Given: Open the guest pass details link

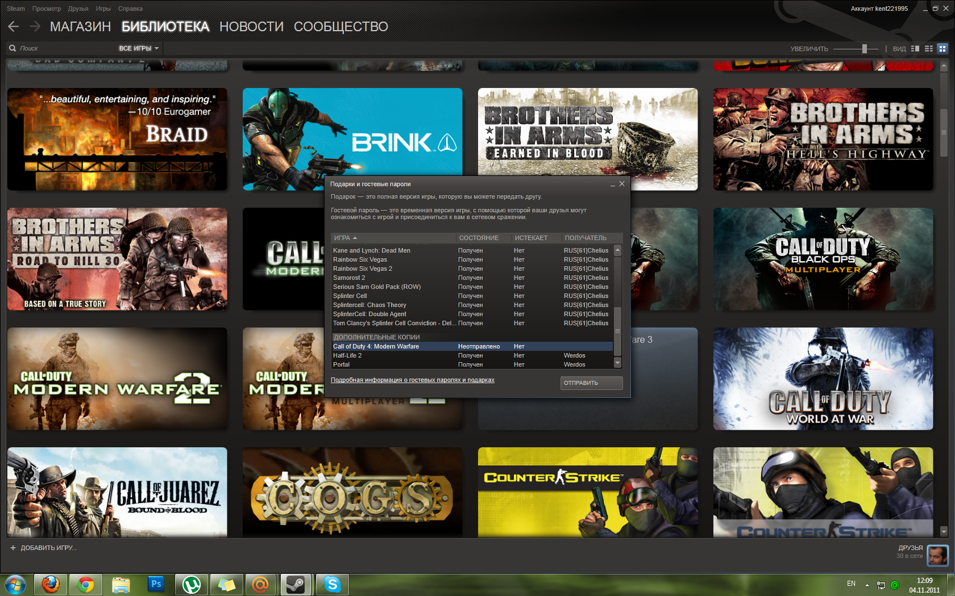Looking at the screenshot, I should pyautogui.click(x=413, y=380).
